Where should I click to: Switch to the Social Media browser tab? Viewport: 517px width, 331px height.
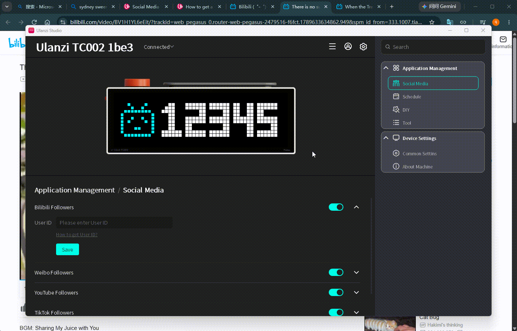tap(146, 7)
